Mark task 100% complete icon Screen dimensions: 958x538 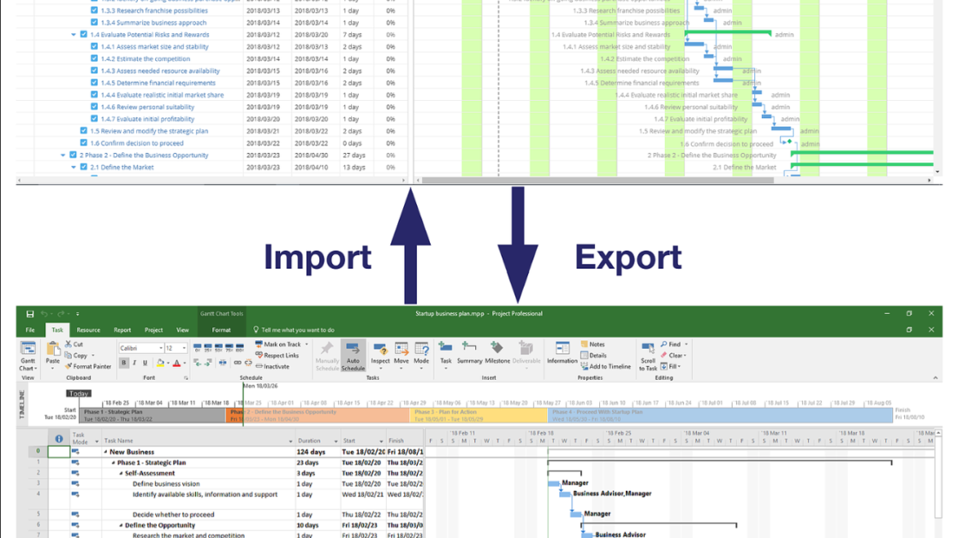tap(240, 348)
